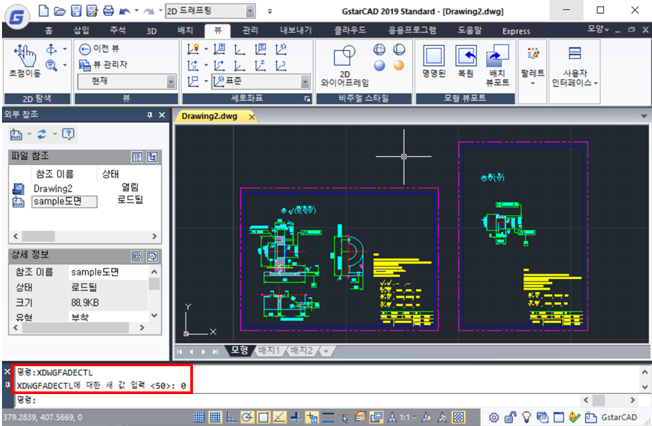Expand the 현재 view dropdown
The width and height of the screenshot is (652, 426).
(x=171, y=81)
